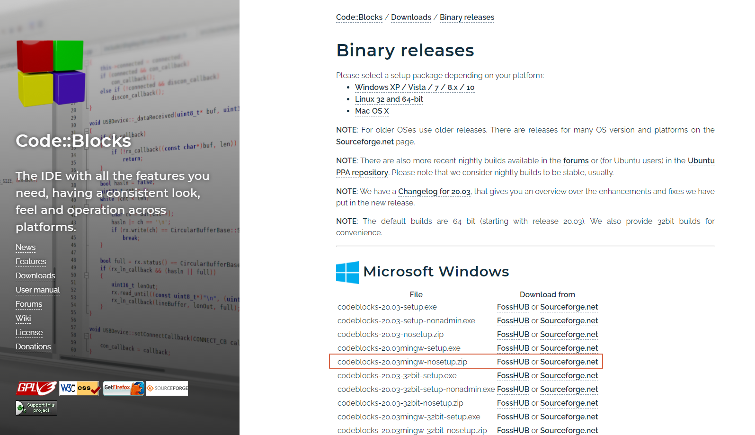
Task: Click the GPLv3 badge icon
Action: pyautogui.click(x=37, y=388)
